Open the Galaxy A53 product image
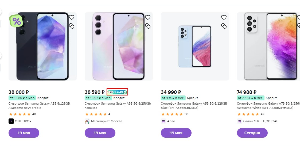 point(195,47)
